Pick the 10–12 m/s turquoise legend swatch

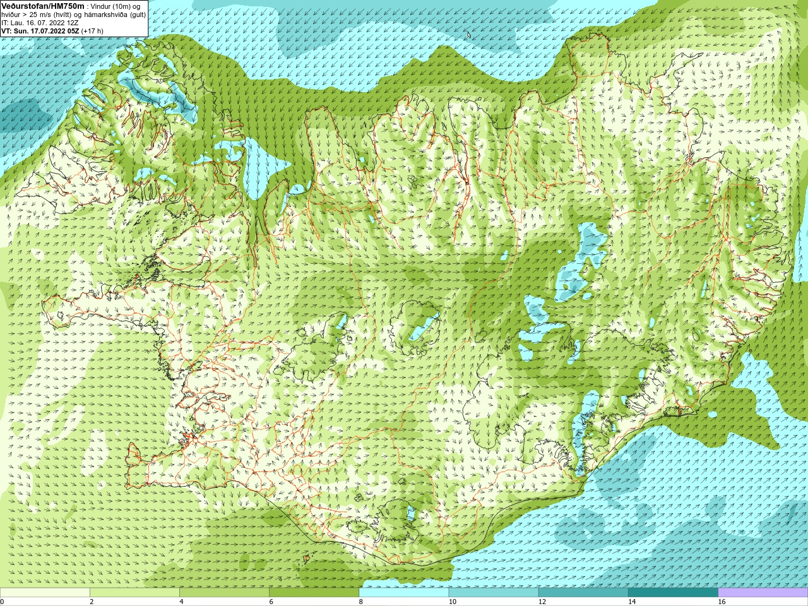point(494,592)
